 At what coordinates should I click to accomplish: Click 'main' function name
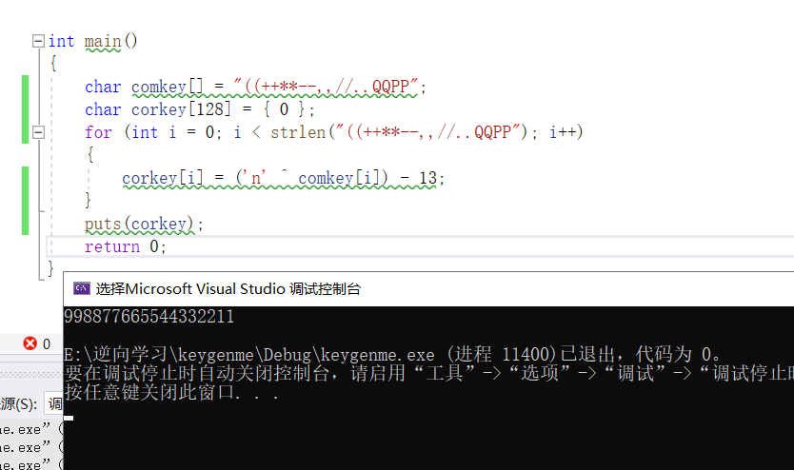tap(103, 42)
